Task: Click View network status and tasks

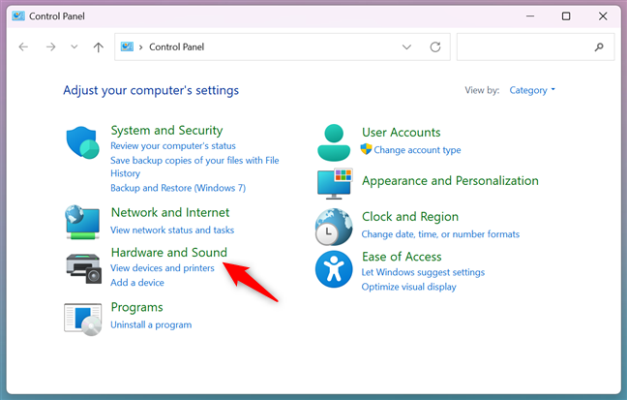Action: 172,230
